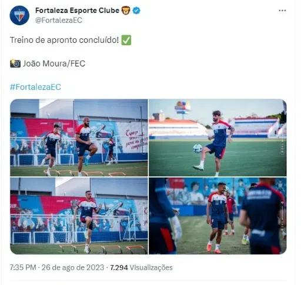
Task: Click the Fortaleza club crest avatar
Action: click(19, 15)
